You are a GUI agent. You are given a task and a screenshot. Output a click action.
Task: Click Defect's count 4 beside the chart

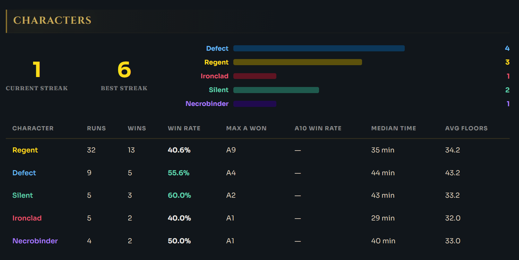point(507,48)
